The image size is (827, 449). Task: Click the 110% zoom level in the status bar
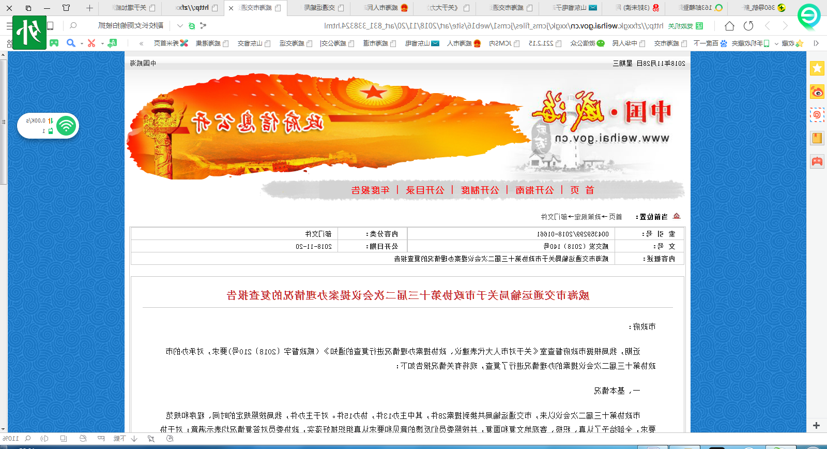click(x=11, y=439)
